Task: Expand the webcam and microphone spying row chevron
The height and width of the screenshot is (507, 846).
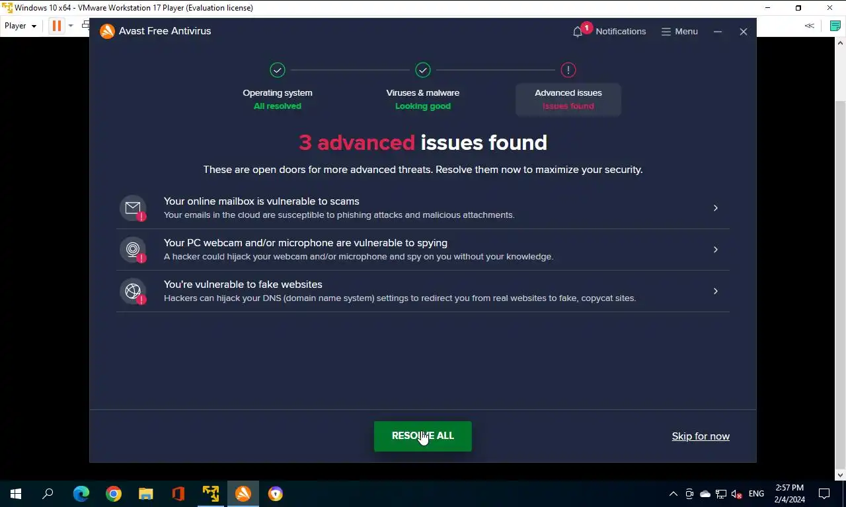Action: (x=715, y=250)
